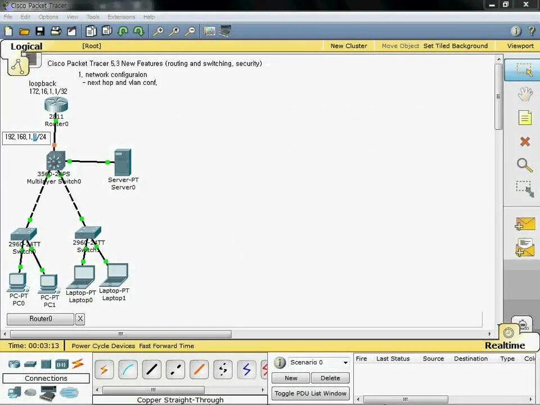
Task: Add a Complex PDU envelope
Action: click(x=525, y=247)
